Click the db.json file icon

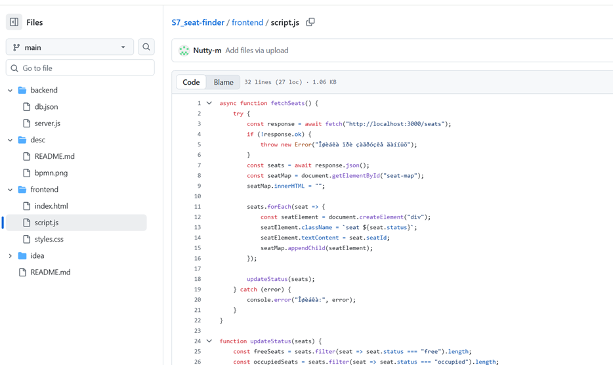pos(27,106)
